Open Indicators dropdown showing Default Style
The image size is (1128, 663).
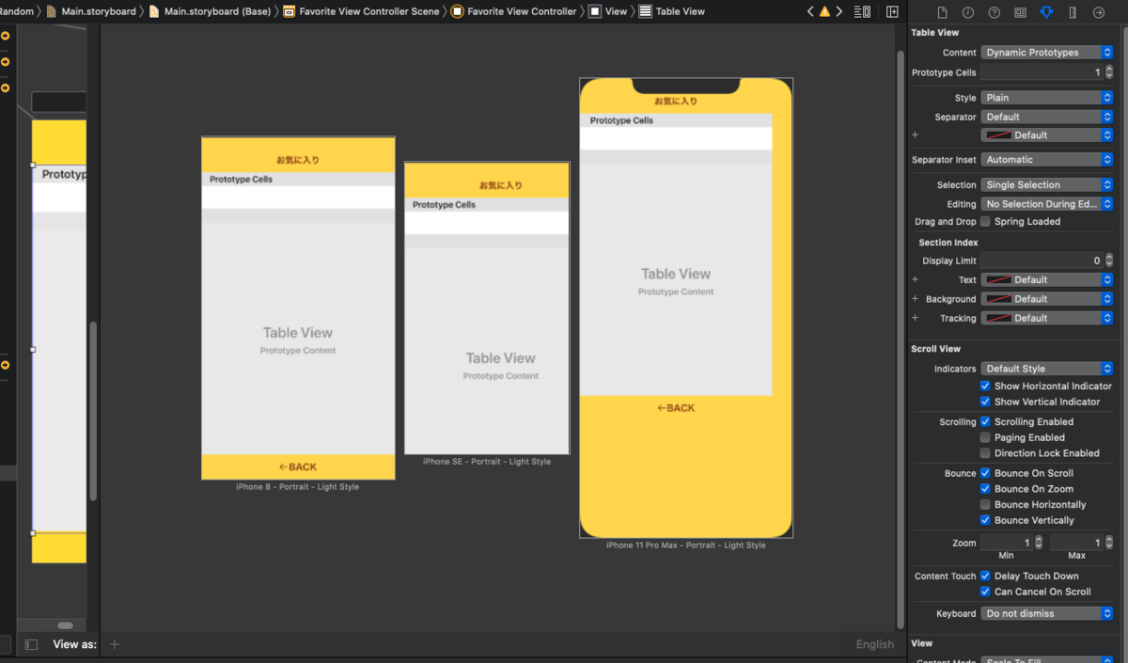1047,369
